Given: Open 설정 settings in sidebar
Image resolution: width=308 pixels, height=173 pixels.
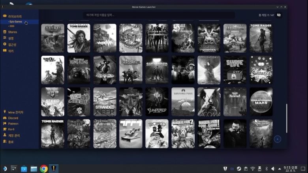Looking at the screenshot, I should coord(8,38).
